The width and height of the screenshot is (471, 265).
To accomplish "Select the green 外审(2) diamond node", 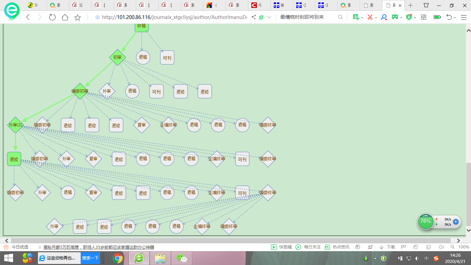I will [16, 125].
